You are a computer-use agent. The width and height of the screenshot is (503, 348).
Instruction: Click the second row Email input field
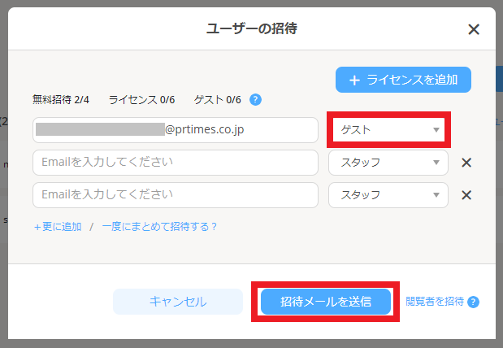point(176,163)
